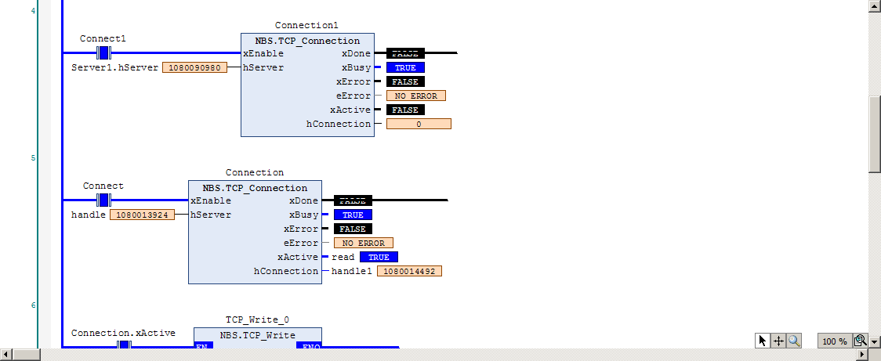This screenshot has height=361, width=881.
Task: Select rung number 5 in margin
Action: (x=33, y=157)
